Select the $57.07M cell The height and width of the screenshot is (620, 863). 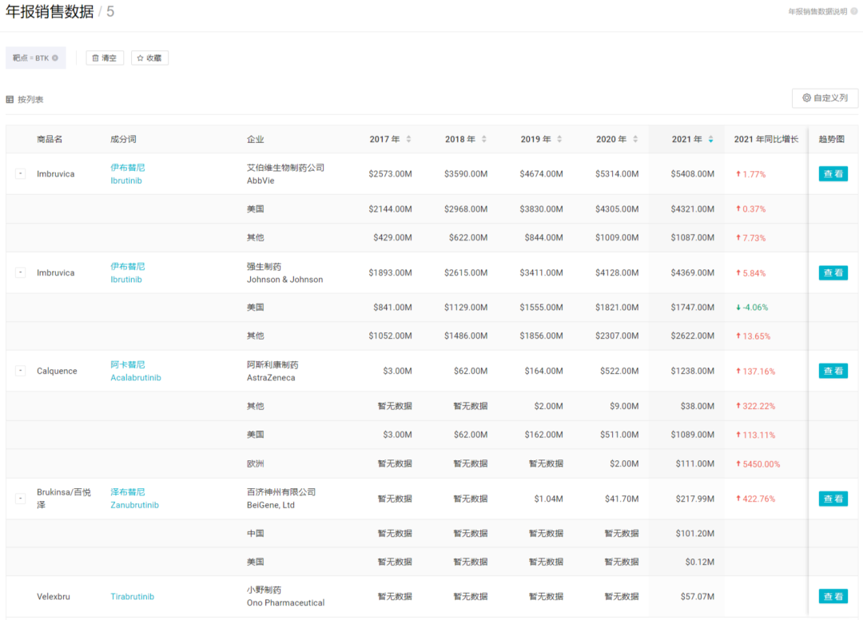[x=698, y=596]
